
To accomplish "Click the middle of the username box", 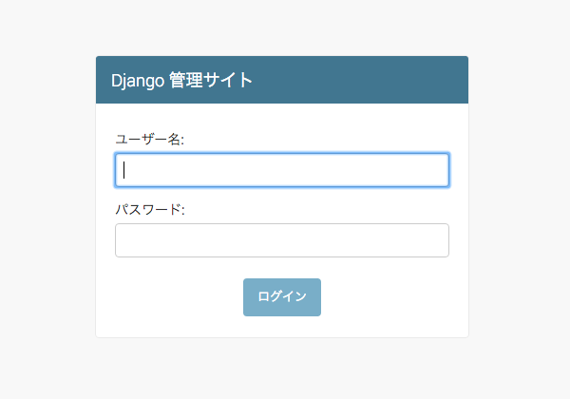I will click(282, 170).
